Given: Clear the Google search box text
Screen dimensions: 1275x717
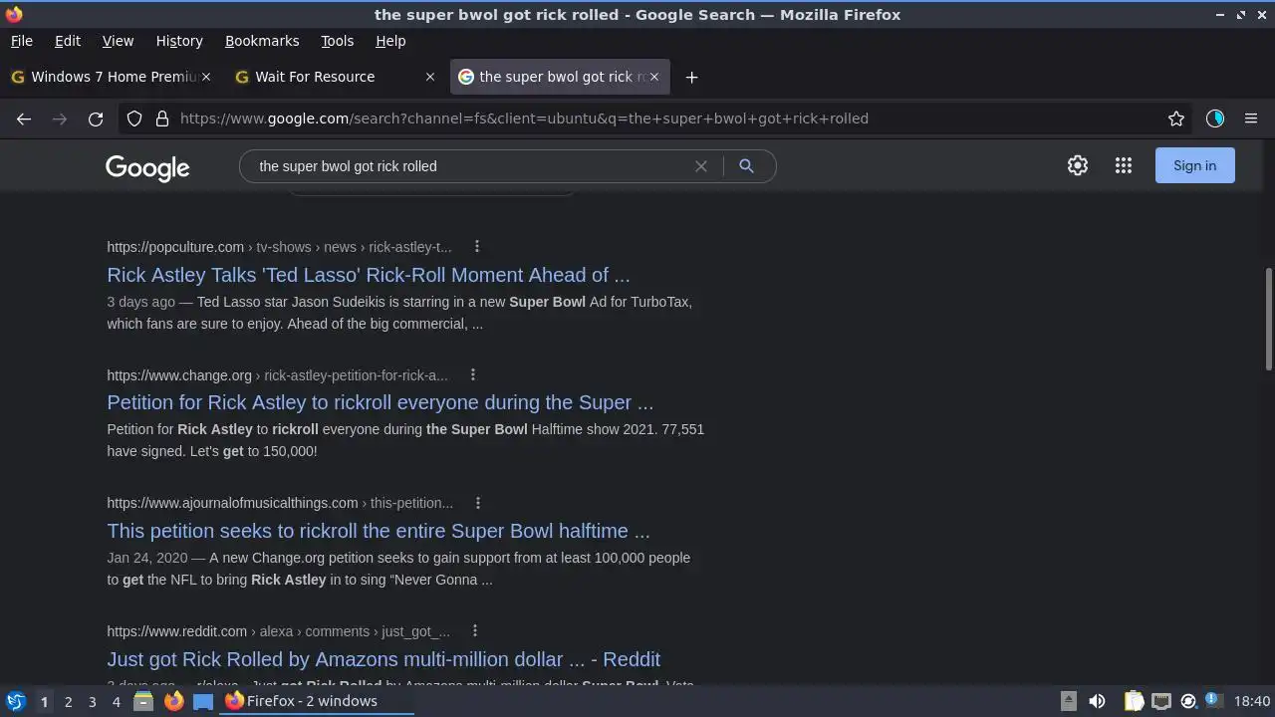Looking at the screenshot, I should (x=701, y=166).
